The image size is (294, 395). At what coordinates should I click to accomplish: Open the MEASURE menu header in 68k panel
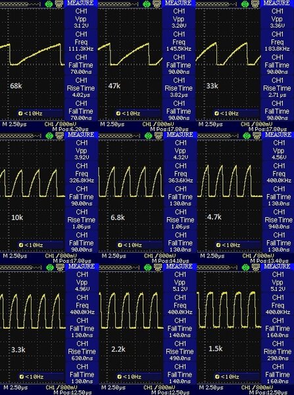click(80, 3)
